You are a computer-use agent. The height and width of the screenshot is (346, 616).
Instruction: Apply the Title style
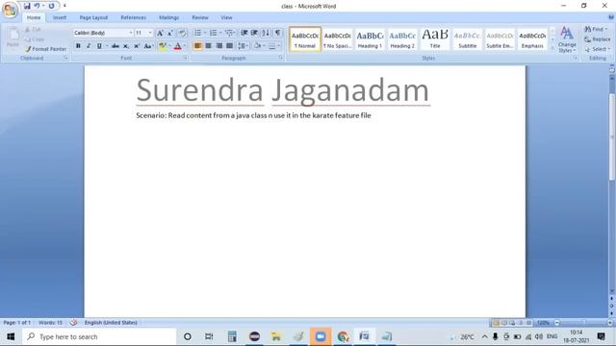(435, 38)
